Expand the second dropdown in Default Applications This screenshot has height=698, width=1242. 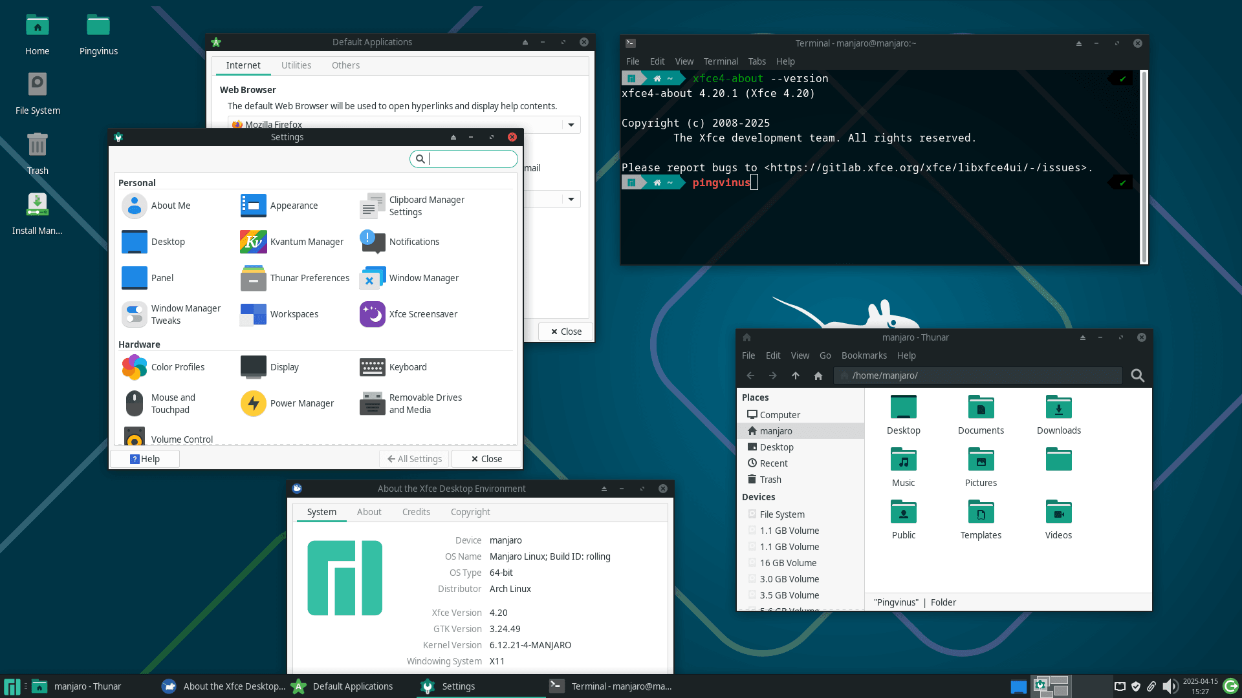(x=571, y=199)
